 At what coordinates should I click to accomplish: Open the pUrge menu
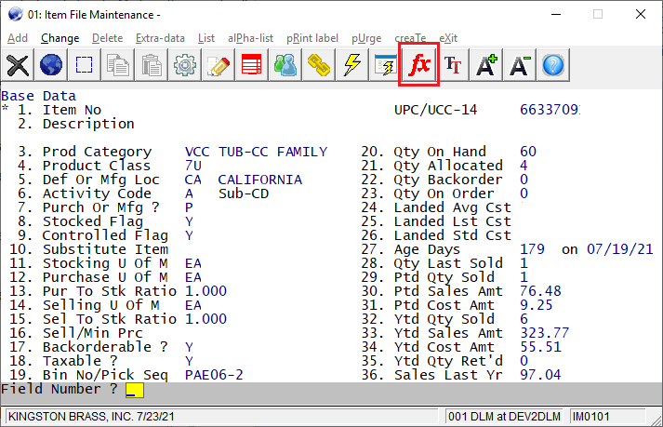coord(366,38)
